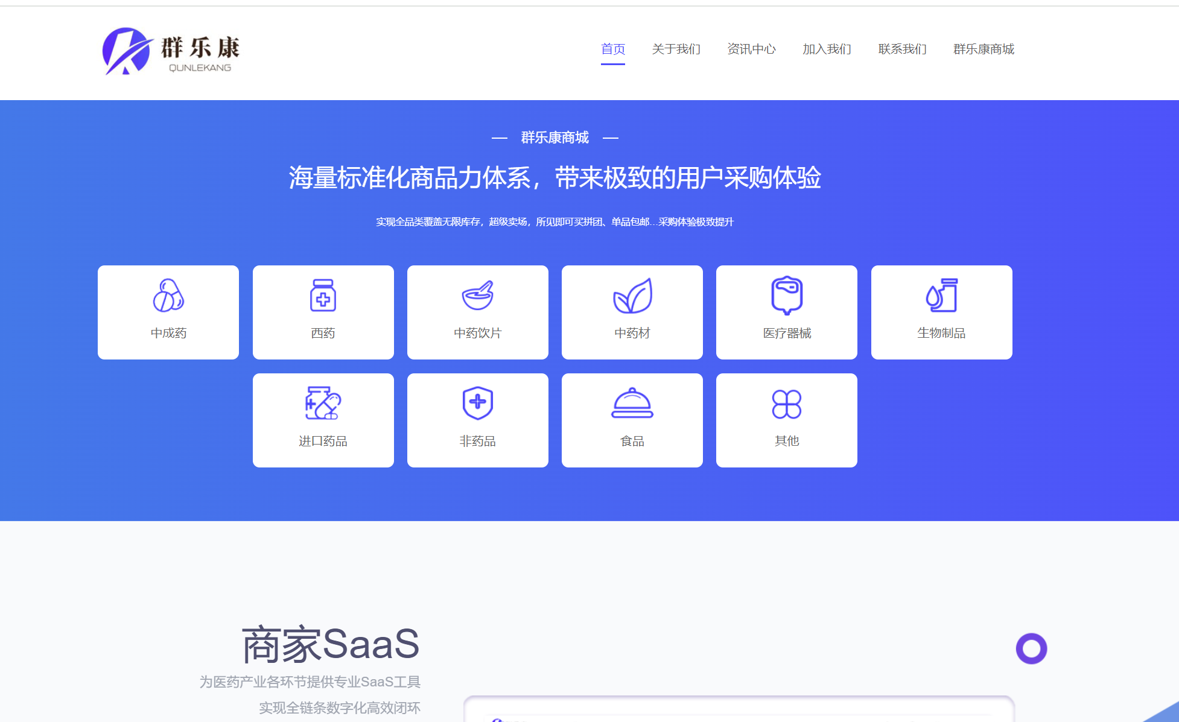The height and width of the screenshot is (722, 1179).
Task: Select the 首页 navigation tab
Action: coord(613,49)
